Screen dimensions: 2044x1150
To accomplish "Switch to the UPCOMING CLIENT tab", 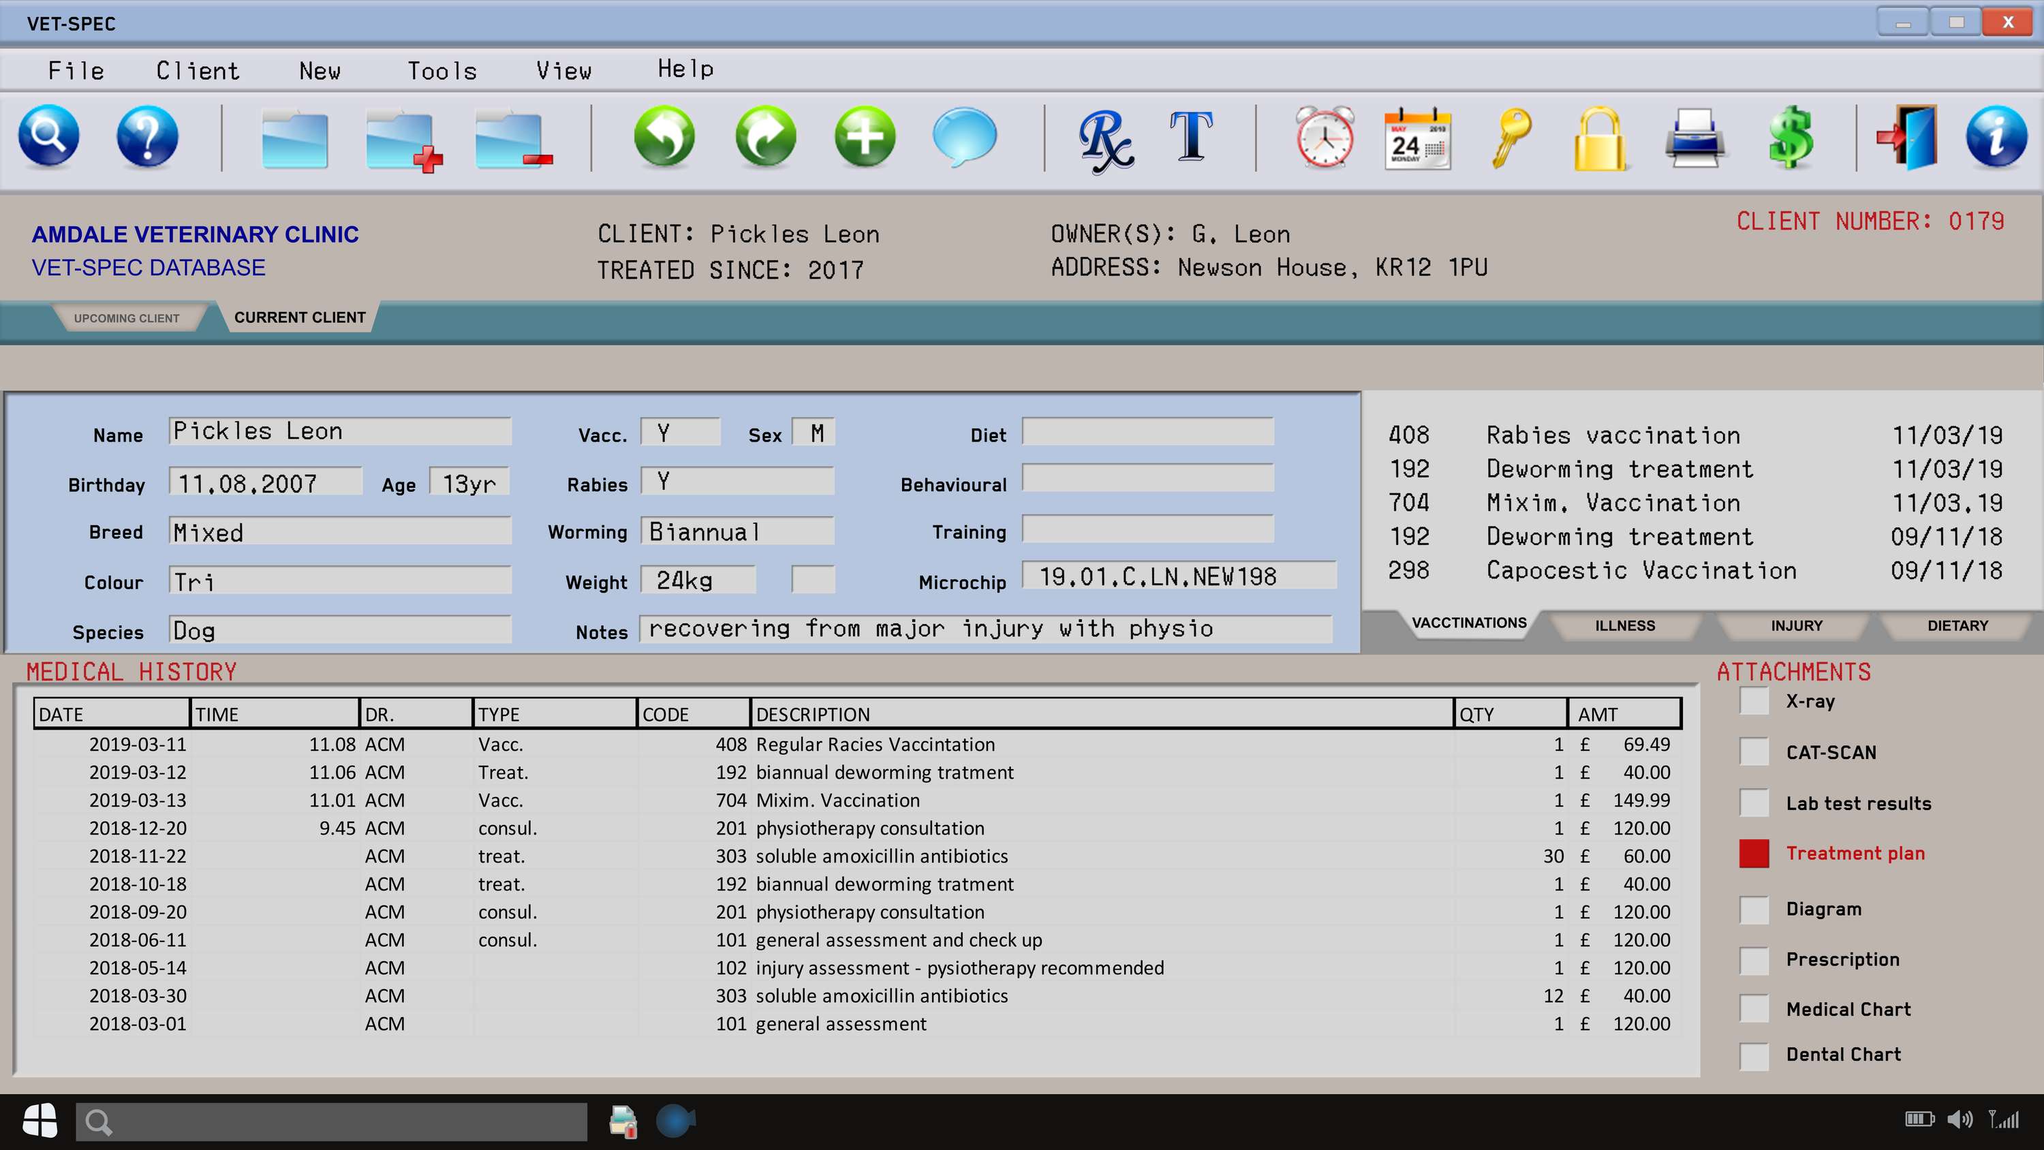I will 127,318.
